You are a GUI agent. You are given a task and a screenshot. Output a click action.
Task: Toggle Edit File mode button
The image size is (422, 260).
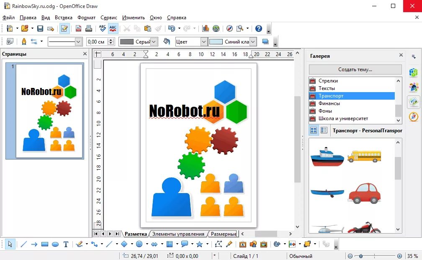coord(64,28)
